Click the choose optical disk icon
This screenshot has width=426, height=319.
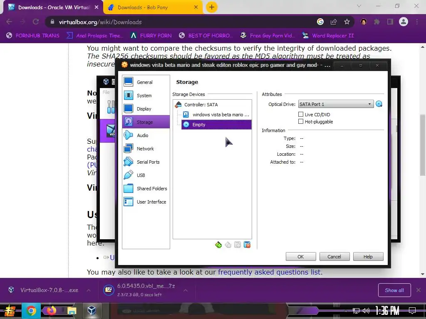point(379,104)
